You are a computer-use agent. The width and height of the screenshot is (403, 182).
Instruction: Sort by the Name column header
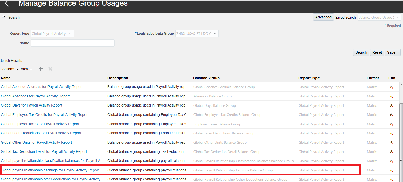(6, 78)
